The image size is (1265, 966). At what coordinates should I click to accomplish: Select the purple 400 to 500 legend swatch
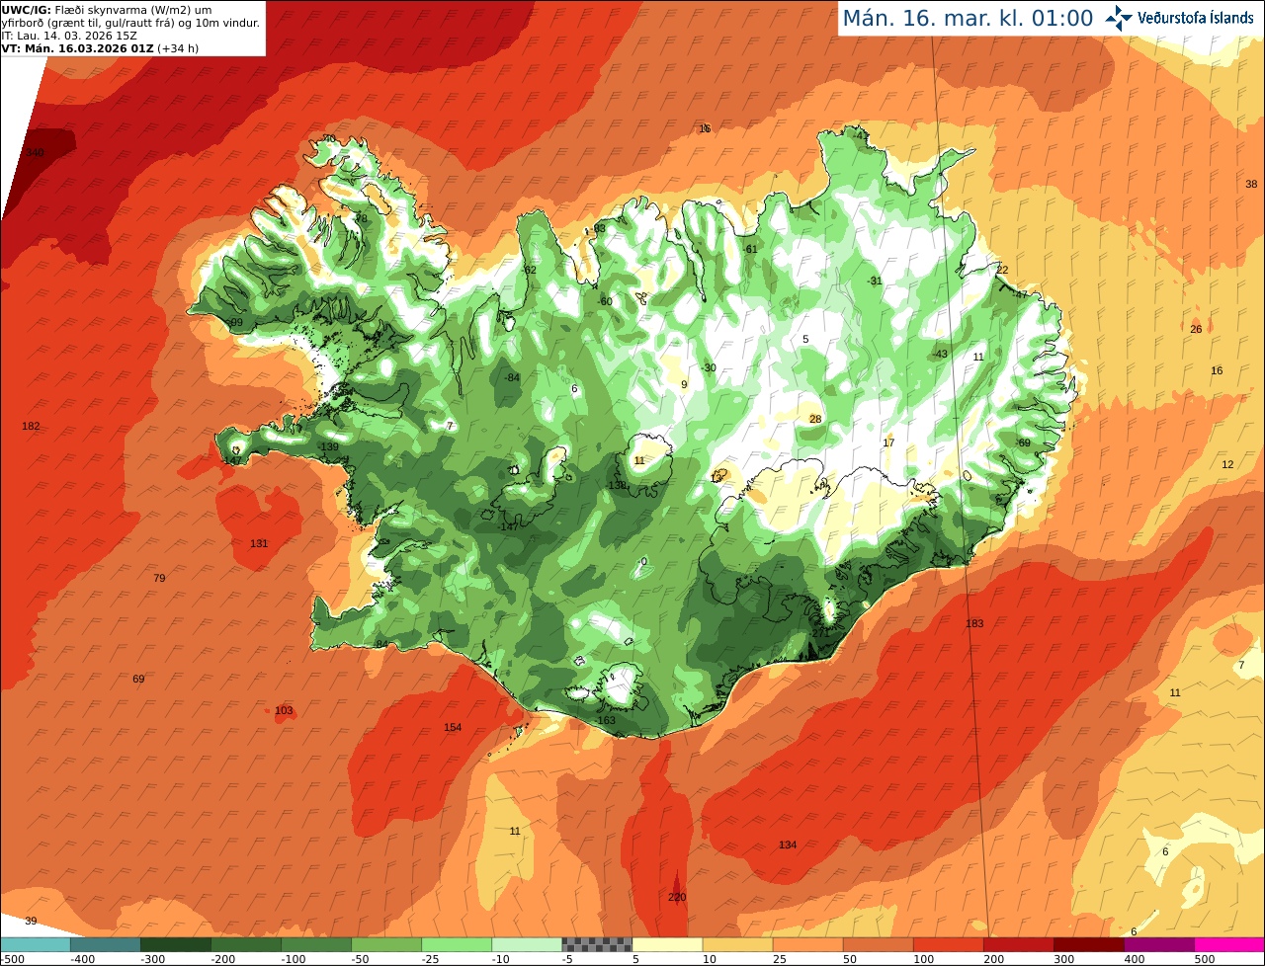[1158, 944]
